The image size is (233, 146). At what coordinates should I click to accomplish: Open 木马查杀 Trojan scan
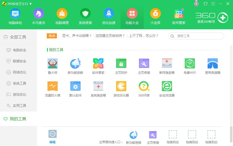click(38, 16)
